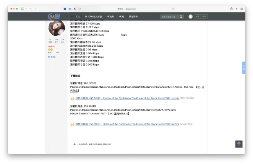Click the torrent icon beside the 60.52GB link
The image size is (253, 164).
(x=72, y=98)
